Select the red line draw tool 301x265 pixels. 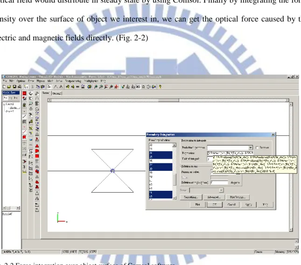click(x=24, y=132)
